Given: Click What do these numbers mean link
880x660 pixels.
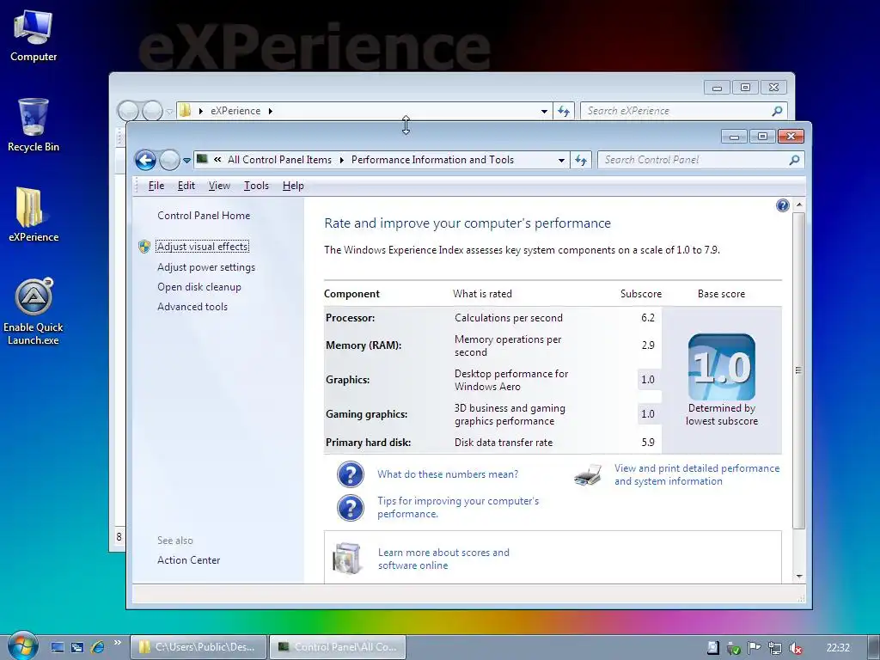Looking at the screenshot, I should pyautogui.click(x=448, y=474).
